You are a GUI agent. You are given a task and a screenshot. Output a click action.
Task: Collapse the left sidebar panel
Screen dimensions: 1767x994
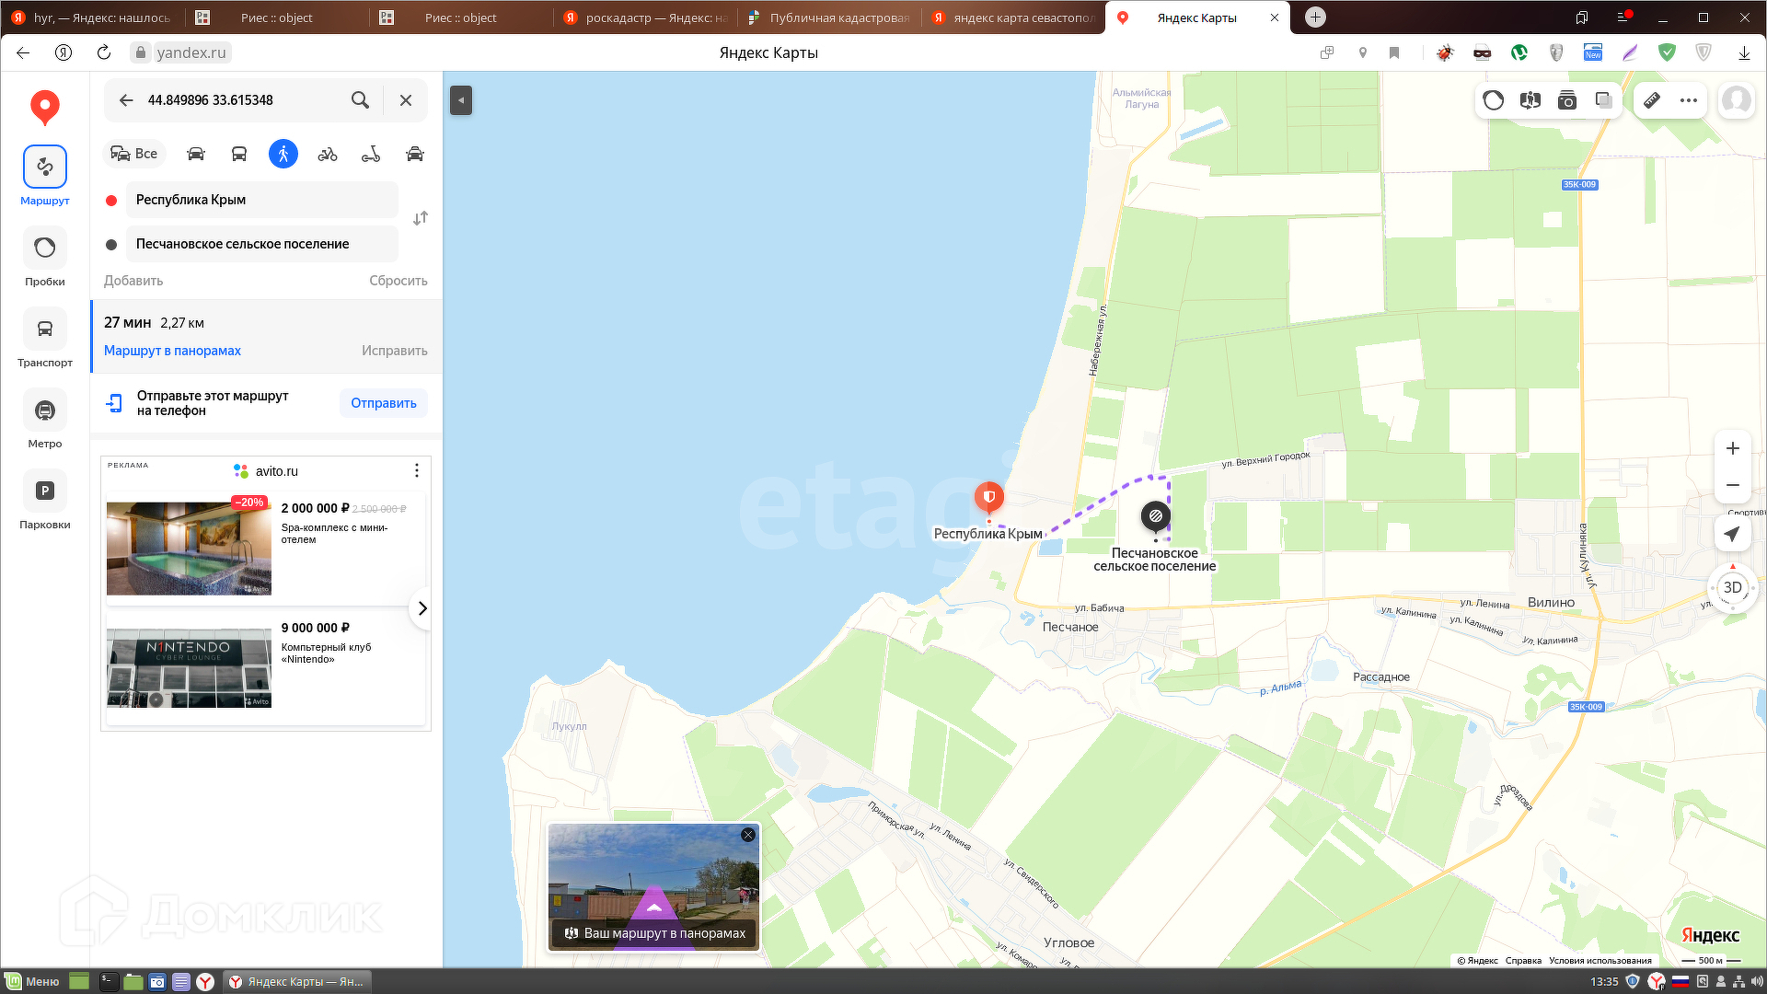coord(461,99)
